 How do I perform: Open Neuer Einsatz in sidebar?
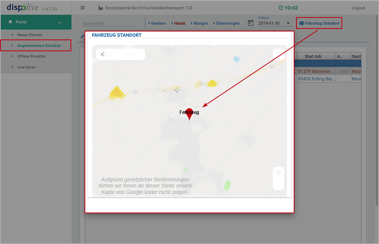pos(30,35)
